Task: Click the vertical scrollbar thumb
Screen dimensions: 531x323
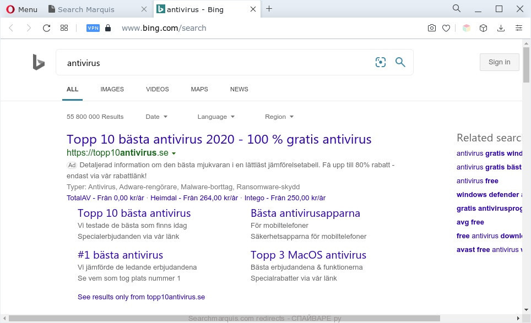Action: pos(526,65)
